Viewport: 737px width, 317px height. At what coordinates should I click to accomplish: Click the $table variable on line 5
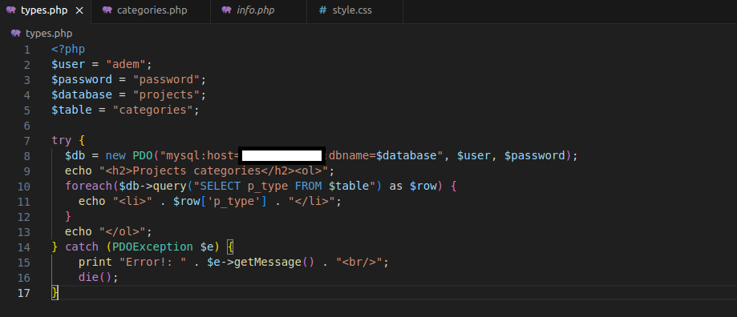(x=72, y=110)
